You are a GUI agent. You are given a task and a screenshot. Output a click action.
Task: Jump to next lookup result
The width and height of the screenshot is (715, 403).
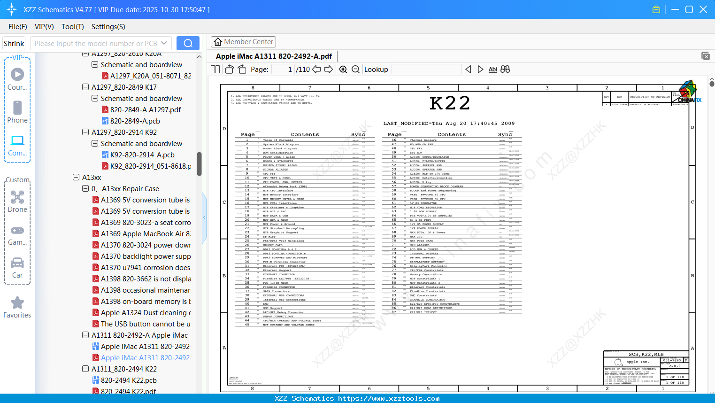coord(480,69)
